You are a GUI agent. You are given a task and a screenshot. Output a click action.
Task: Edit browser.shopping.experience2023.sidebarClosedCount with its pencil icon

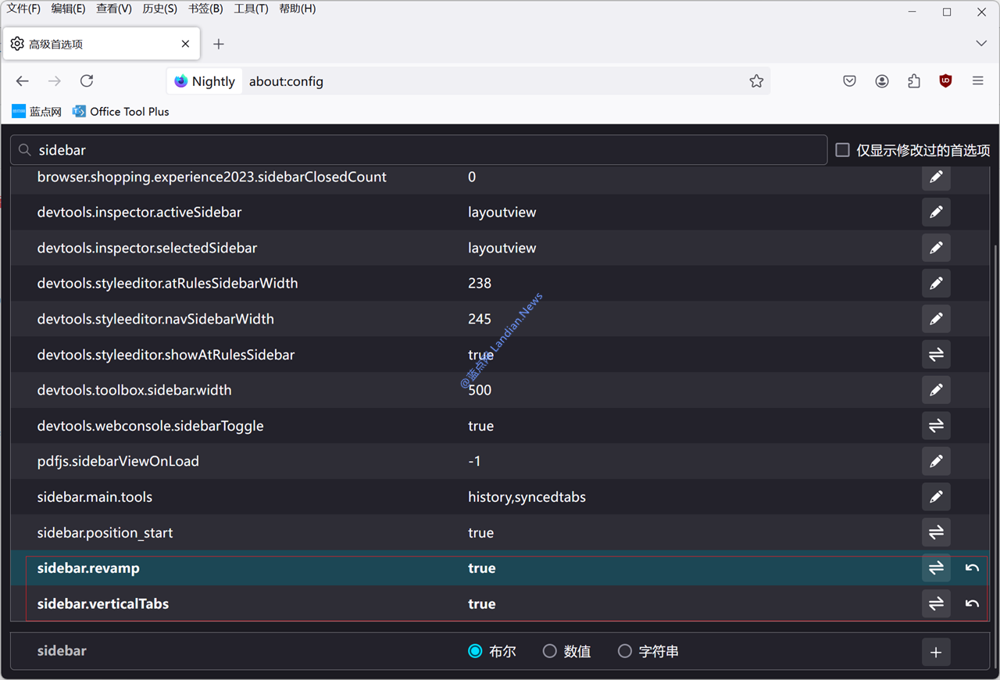point(936,177)
